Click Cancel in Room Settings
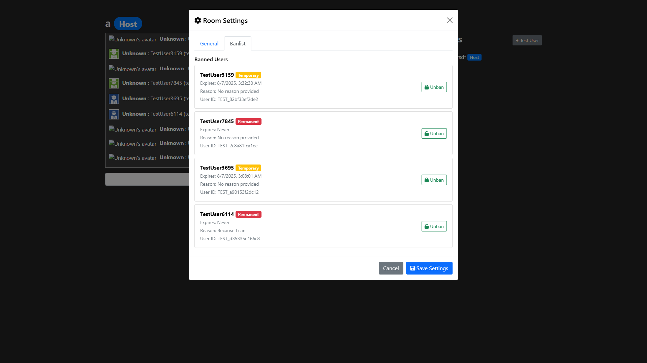This screenshot has width=647, height=363. tap(391, 268)
